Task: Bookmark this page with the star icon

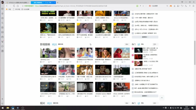Action: click(23, 6)
